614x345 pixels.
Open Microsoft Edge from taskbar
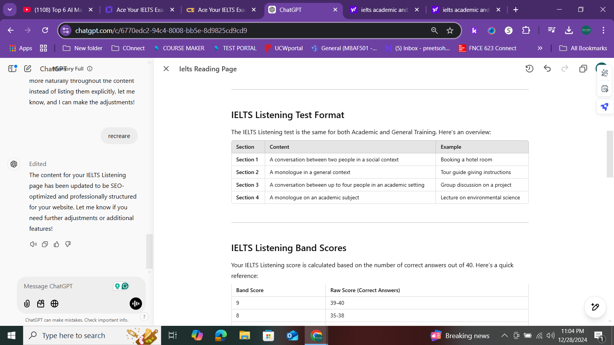(x=221, y=335)
